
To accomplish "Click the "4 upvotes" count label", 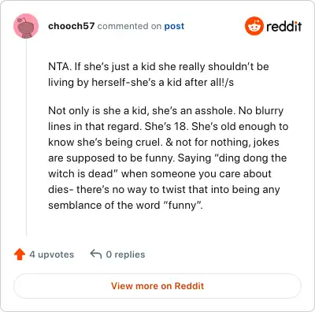I will pyautogui.click(x=52, y=254).
